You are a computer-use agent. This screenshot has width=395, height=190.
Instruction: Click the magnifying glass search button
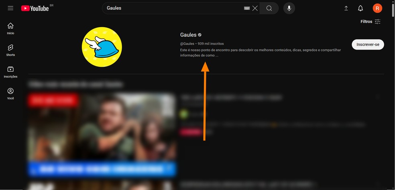click(x=269, y=8)
